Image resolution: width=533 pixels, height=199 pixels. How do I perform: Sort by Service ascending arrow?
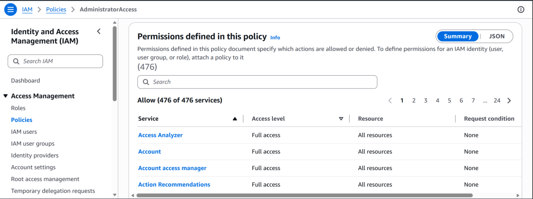(x=235, y=119)
